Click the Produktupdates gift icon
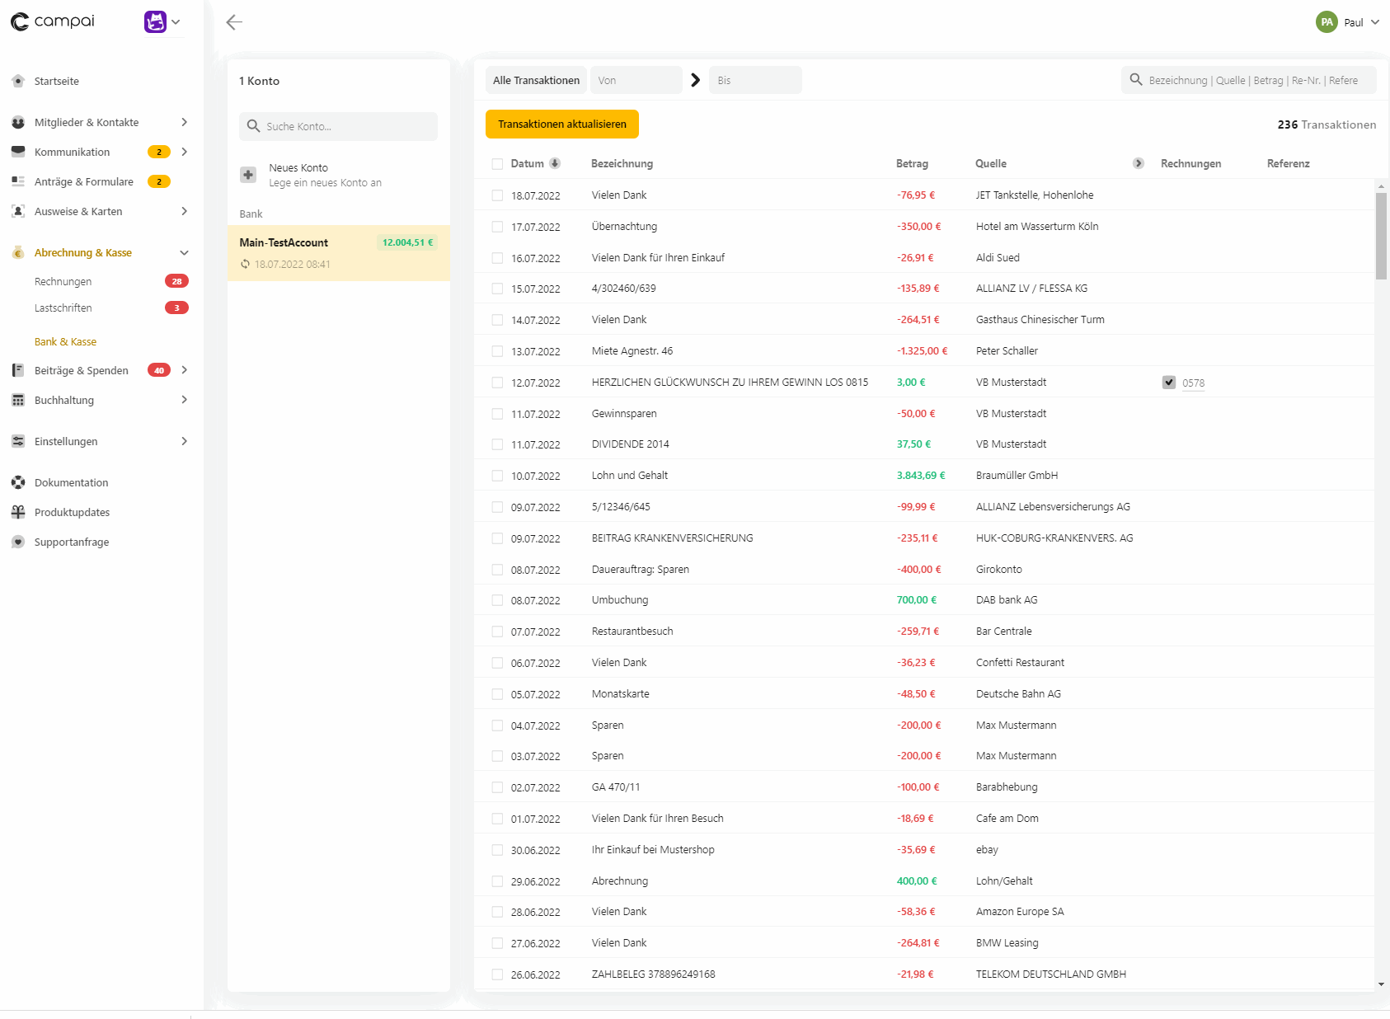Screen dimensions: 1390x1019 click(18, 512)
